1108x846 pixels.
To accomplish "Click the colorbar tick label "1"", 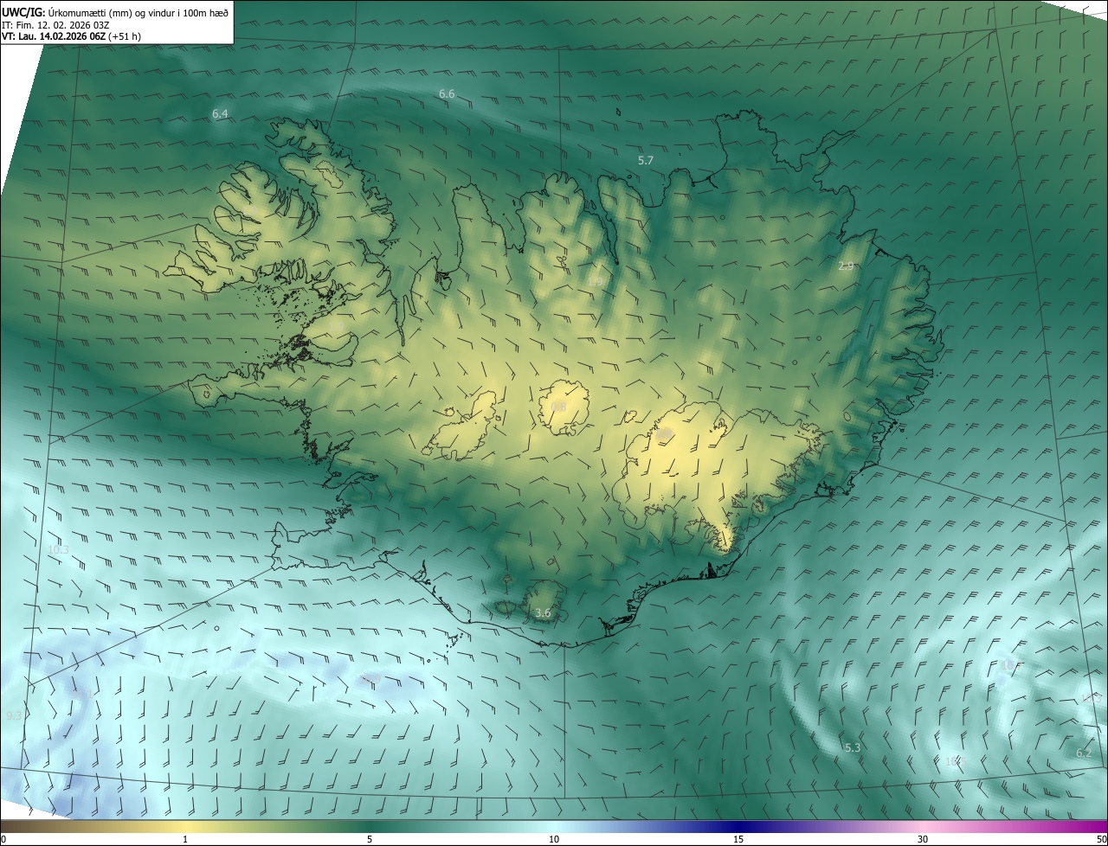I will click(185, 839).
